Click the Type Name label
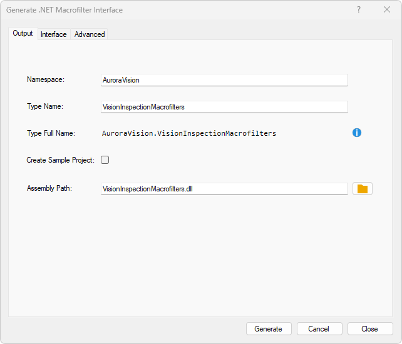 (x=45, y=106)
